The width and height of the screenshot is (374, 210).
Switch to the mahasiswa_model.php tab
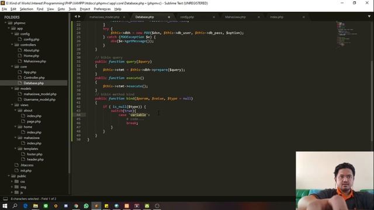(104, 17)
